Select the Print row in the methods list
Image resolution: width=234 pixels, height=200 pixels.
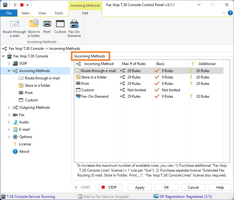coord(149,84)
